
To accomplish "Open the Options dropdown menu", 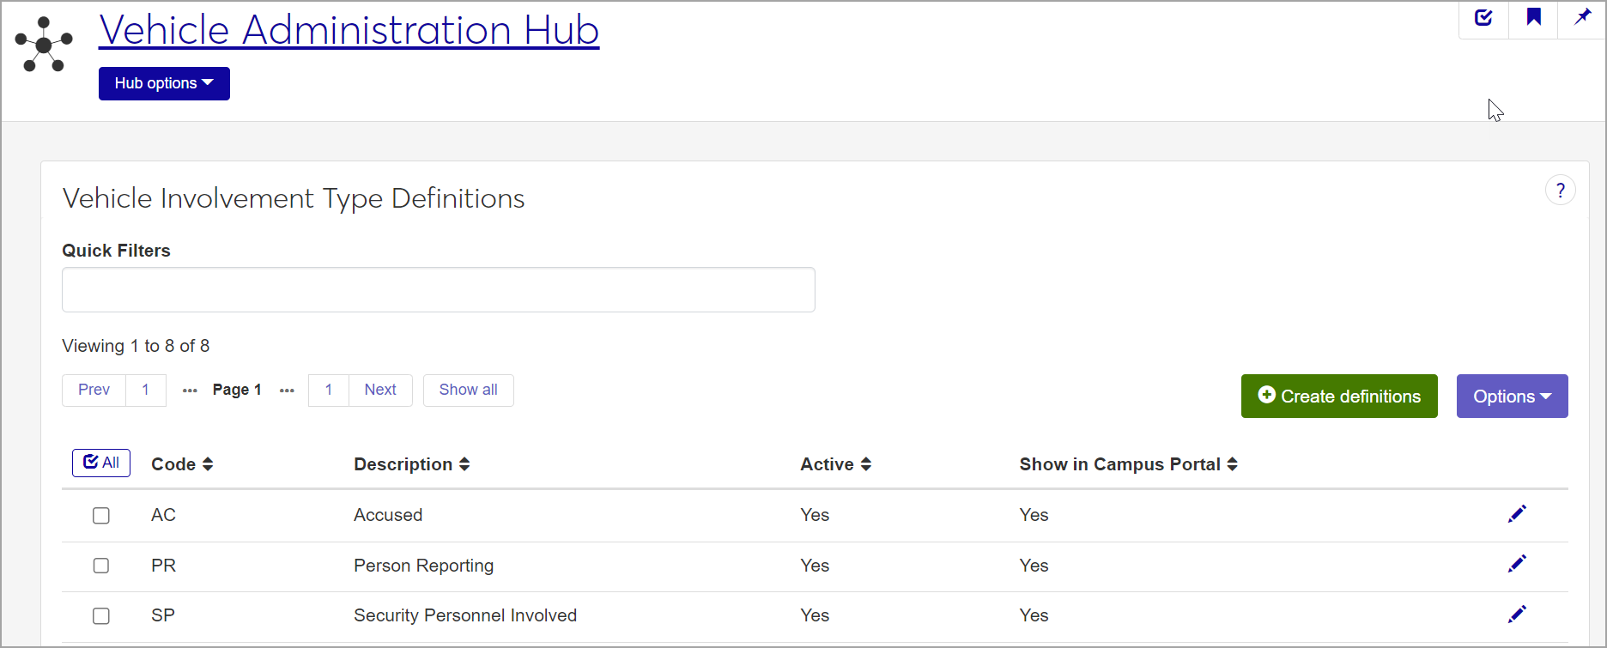I will pyautogui.click(x=1512, y=397).
